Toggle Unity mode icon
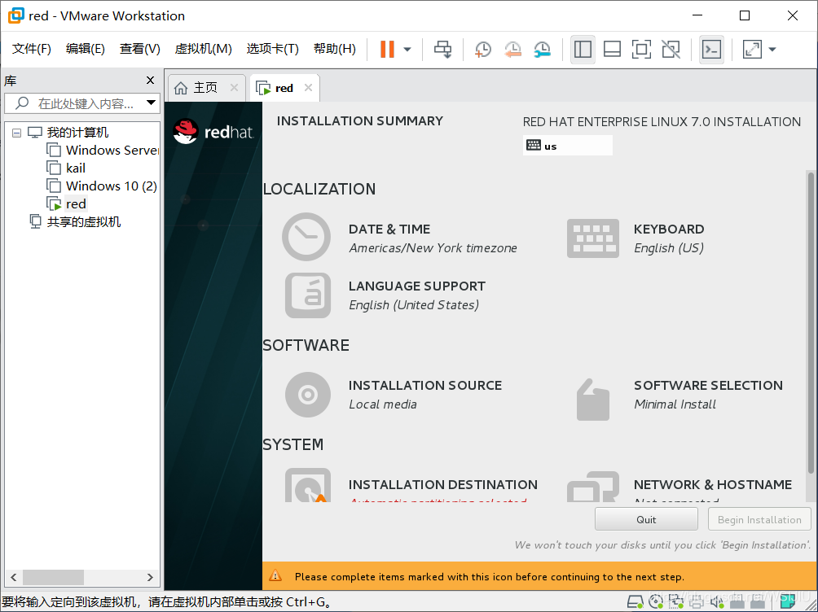 point(671,50)
